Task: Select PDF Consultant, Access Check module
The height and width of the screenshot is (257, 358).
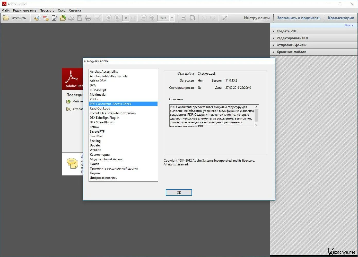Action: click(123, 104)
